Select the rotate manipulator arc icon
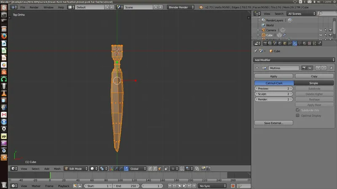Image resolution: width=337 pixels, height=189 pixels. (x=121, y=169)
